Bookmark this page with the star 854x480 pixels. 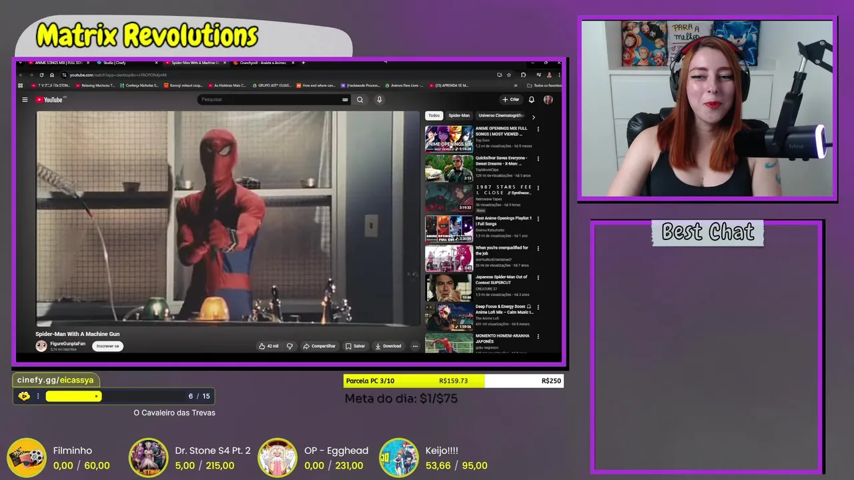(509, 75)
